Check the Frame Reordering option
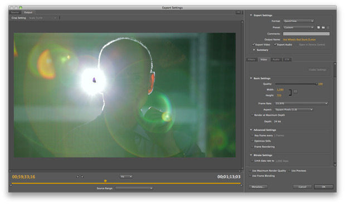 coord(252,147)
